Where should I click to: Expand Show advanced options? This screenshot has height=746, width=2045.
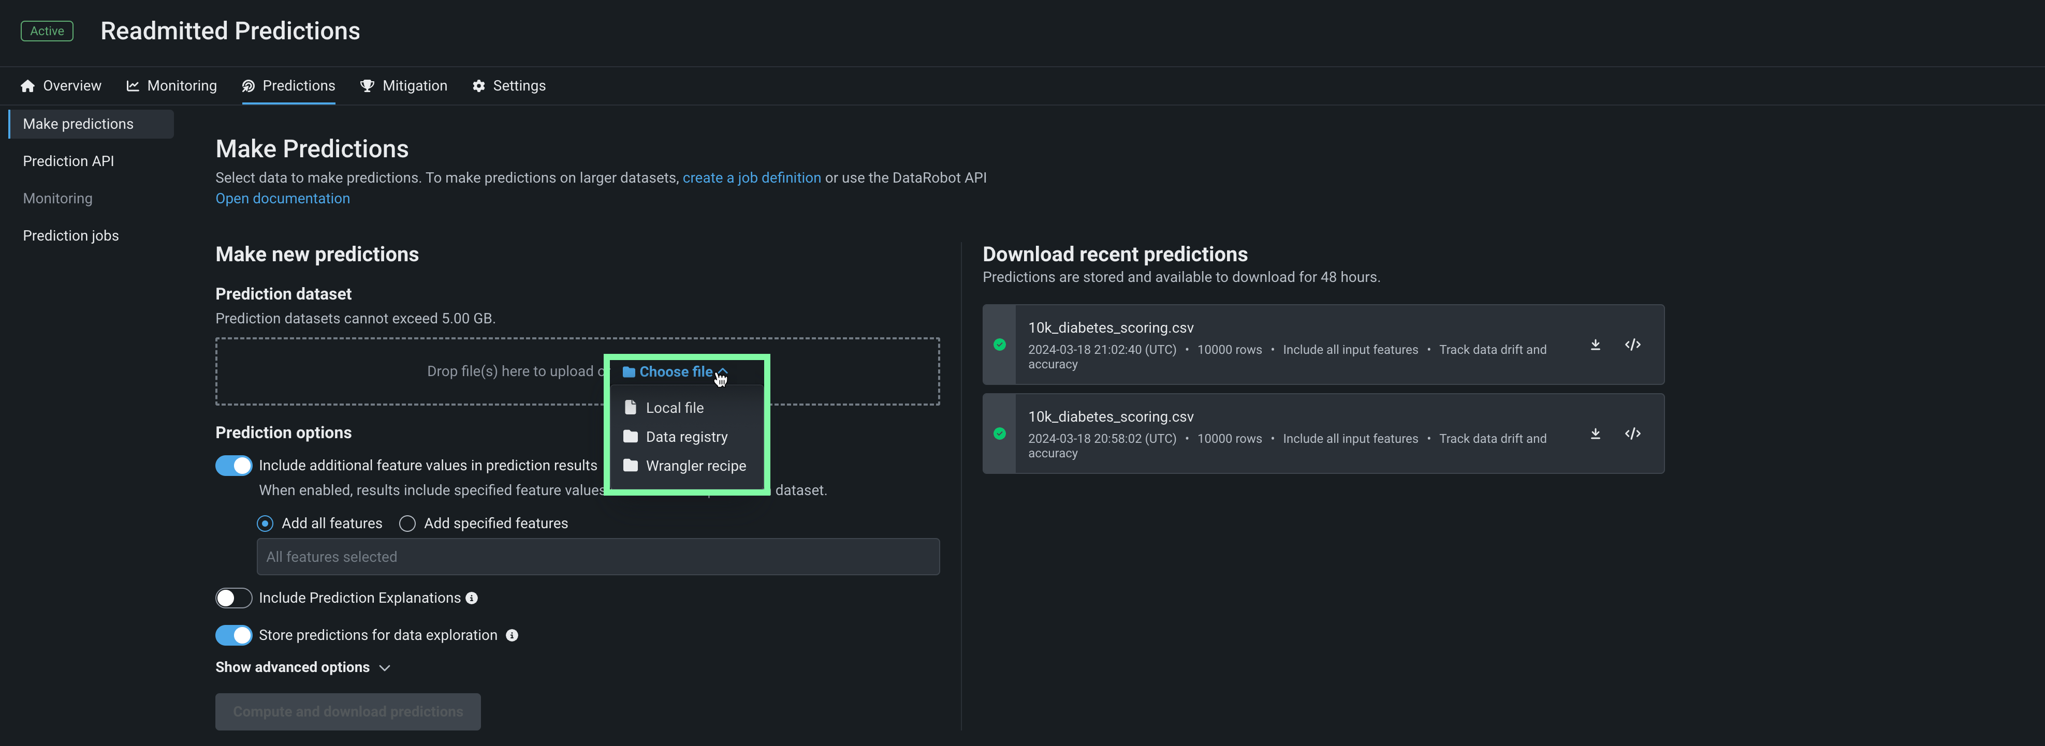[x=302, y=667]
